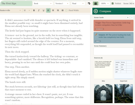
Task: Toggle the typewriter mode icon
Action: [x=96, y=3]
